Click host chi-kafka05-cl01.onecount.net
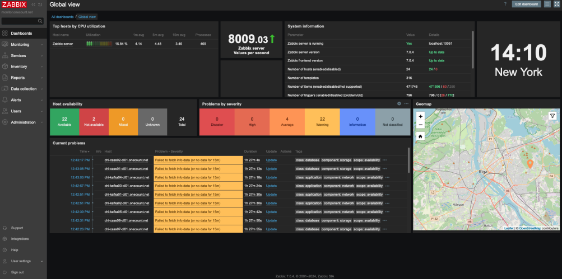This screenshot has height=279, width=562. coord(127,212)
